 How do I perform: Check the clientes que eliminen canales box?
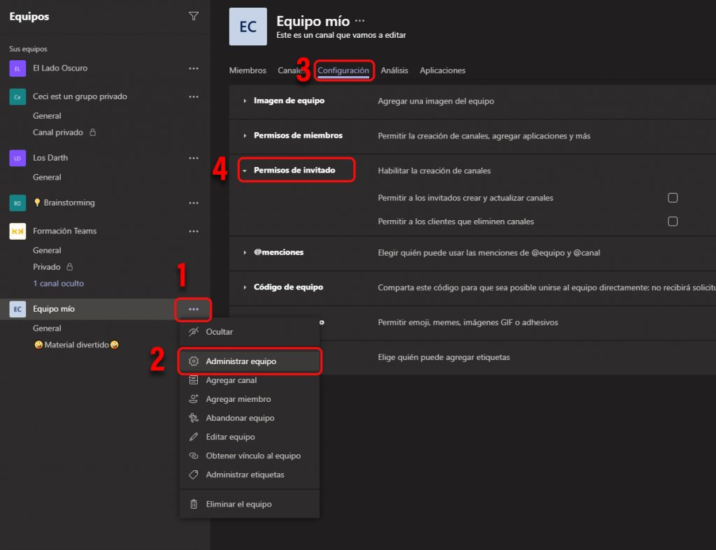(673, 221)
